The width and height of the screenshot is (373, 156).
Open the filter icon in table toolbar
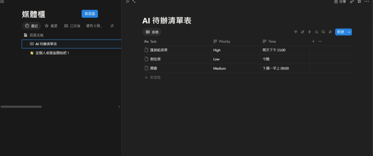click(x=296, y=32)
